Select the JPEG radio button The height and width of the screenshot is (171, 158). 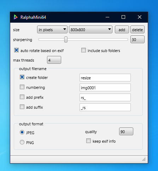pos(22,132)
